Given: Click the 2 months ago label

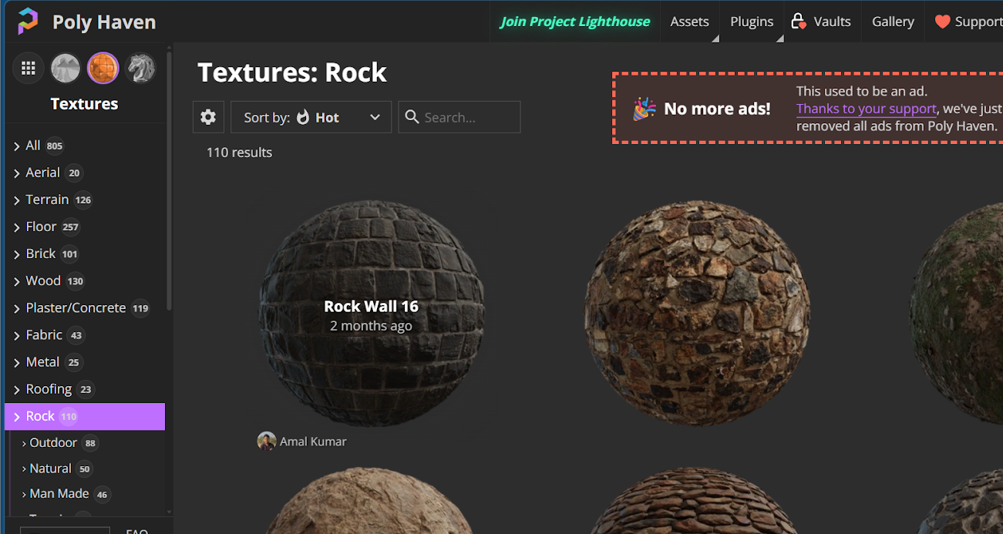Looking at the screenshot, I should click(371, 326).
